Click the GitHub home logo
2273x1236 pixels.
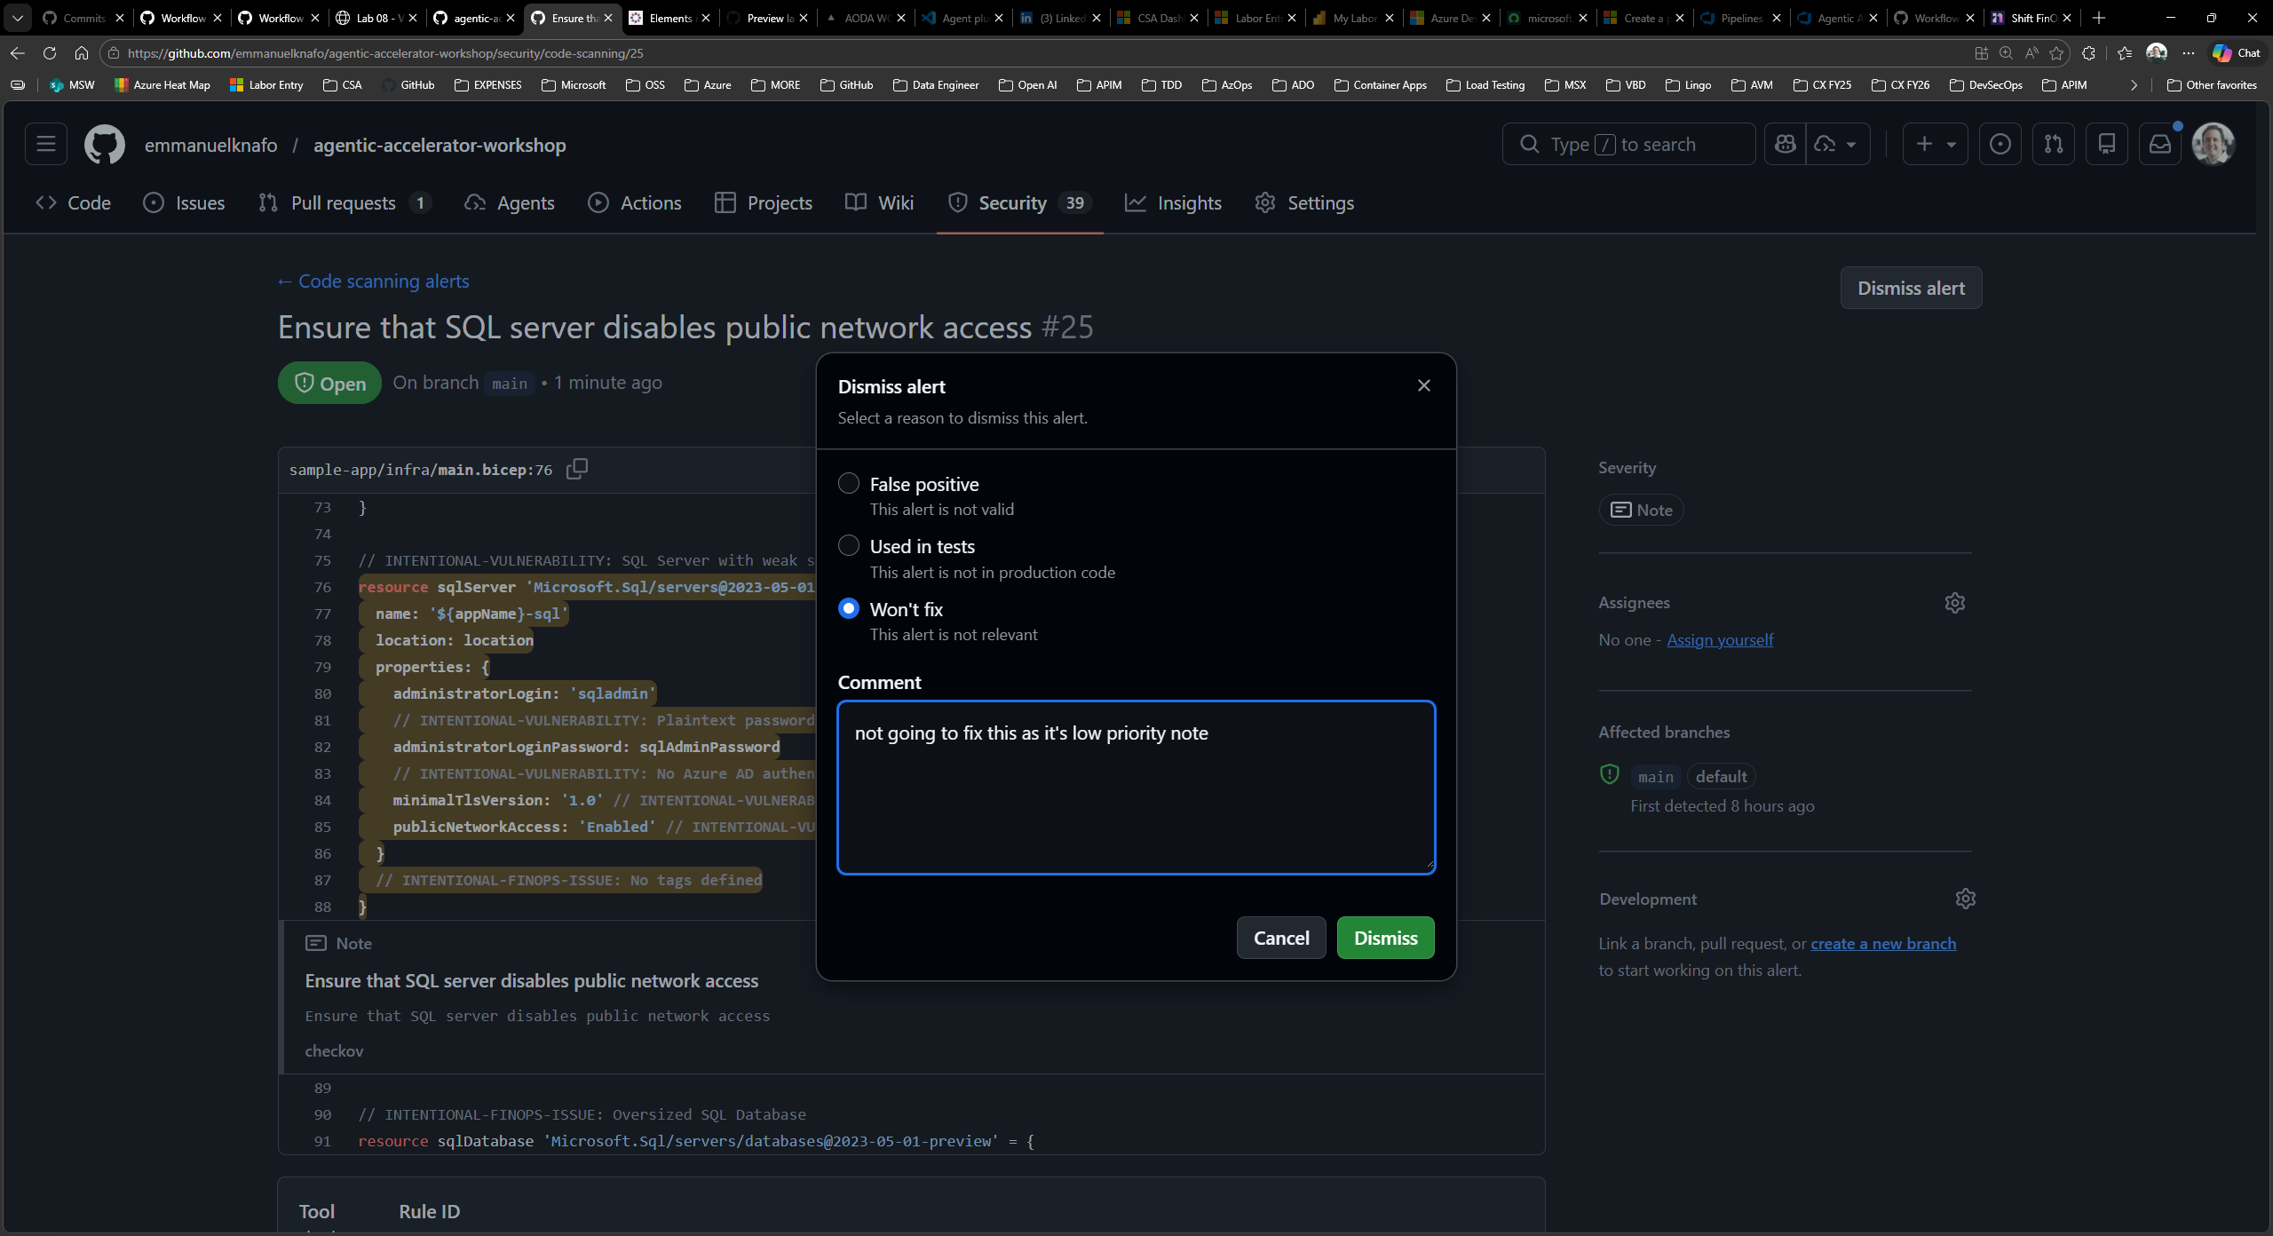104,144
